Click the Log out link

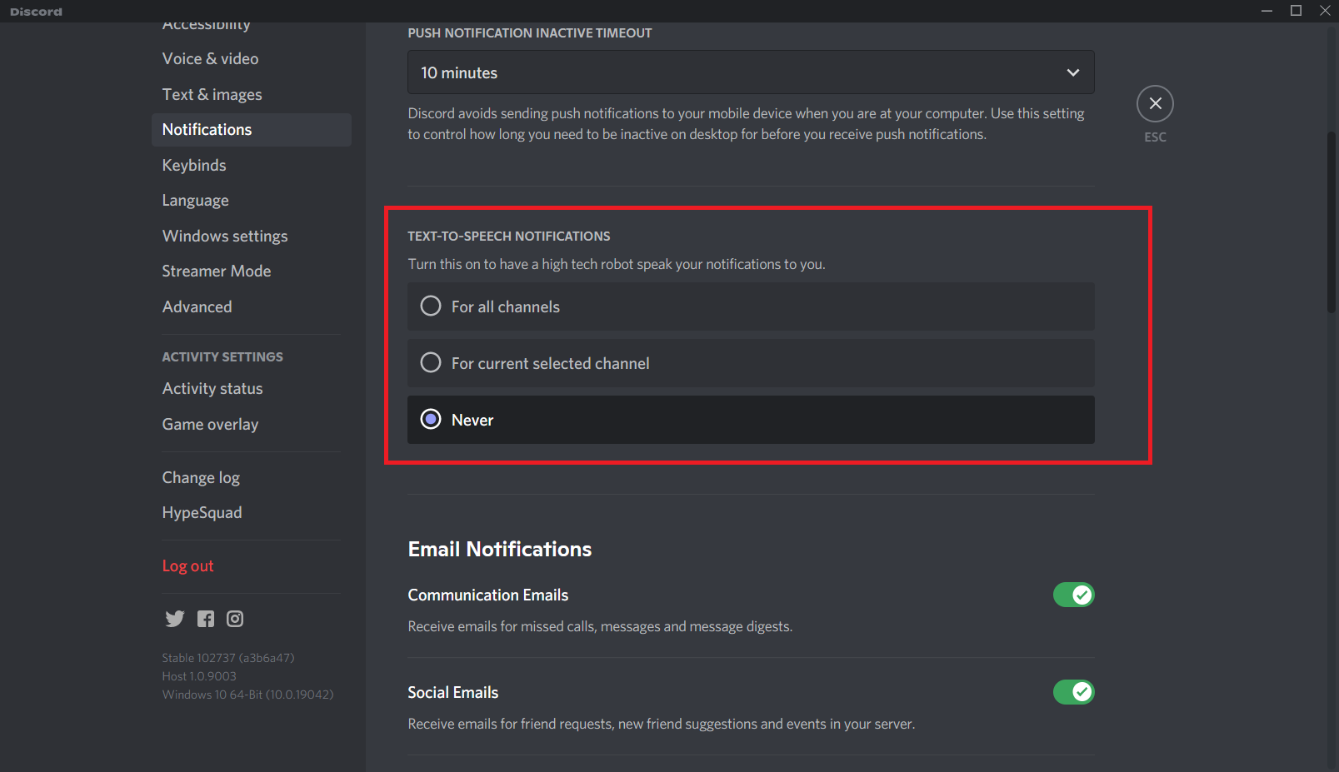pos(187,565)
